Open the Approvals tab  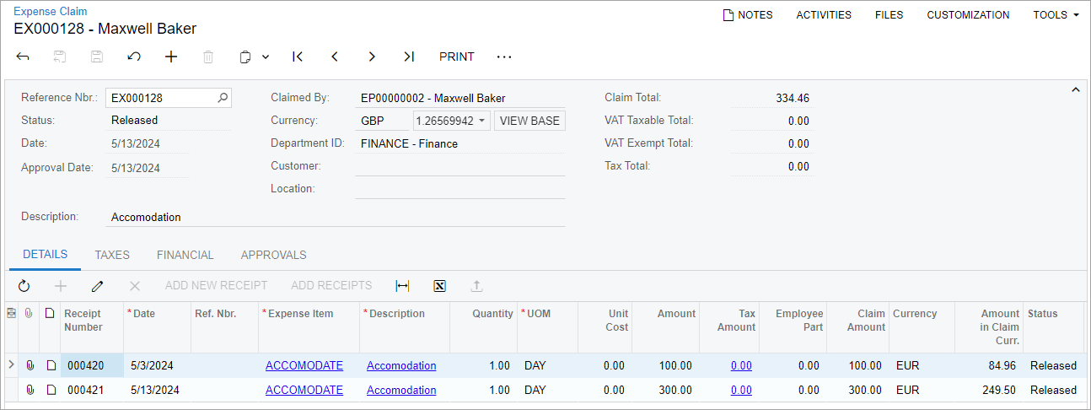pos(273,255)
